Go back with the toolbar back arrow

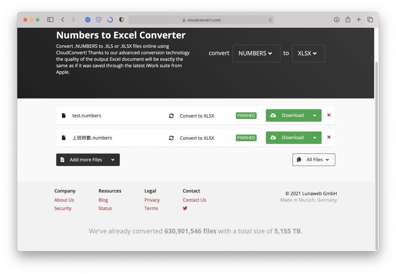pyautogui.click(x=62, y=20)
